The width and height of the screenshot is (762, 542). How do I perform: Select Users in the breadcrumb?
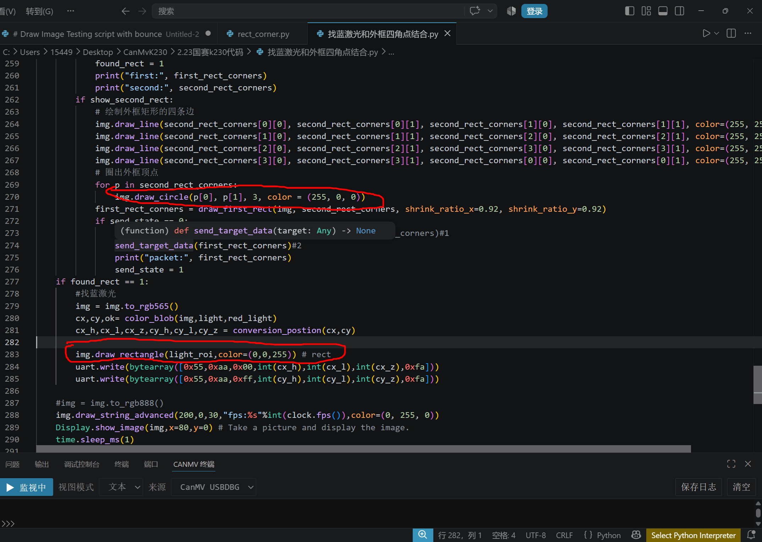30,52
